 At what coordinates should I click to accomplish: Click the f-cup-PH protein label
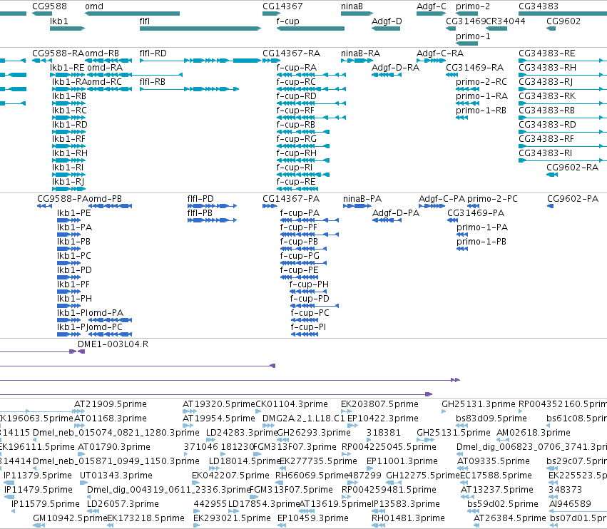[309, 284]
